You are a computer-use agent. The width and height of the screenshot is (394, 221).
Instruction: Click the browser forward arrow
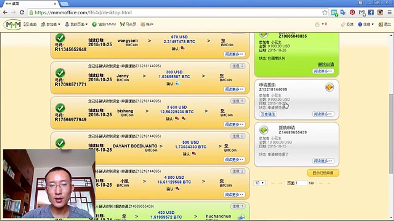[14, 13]
